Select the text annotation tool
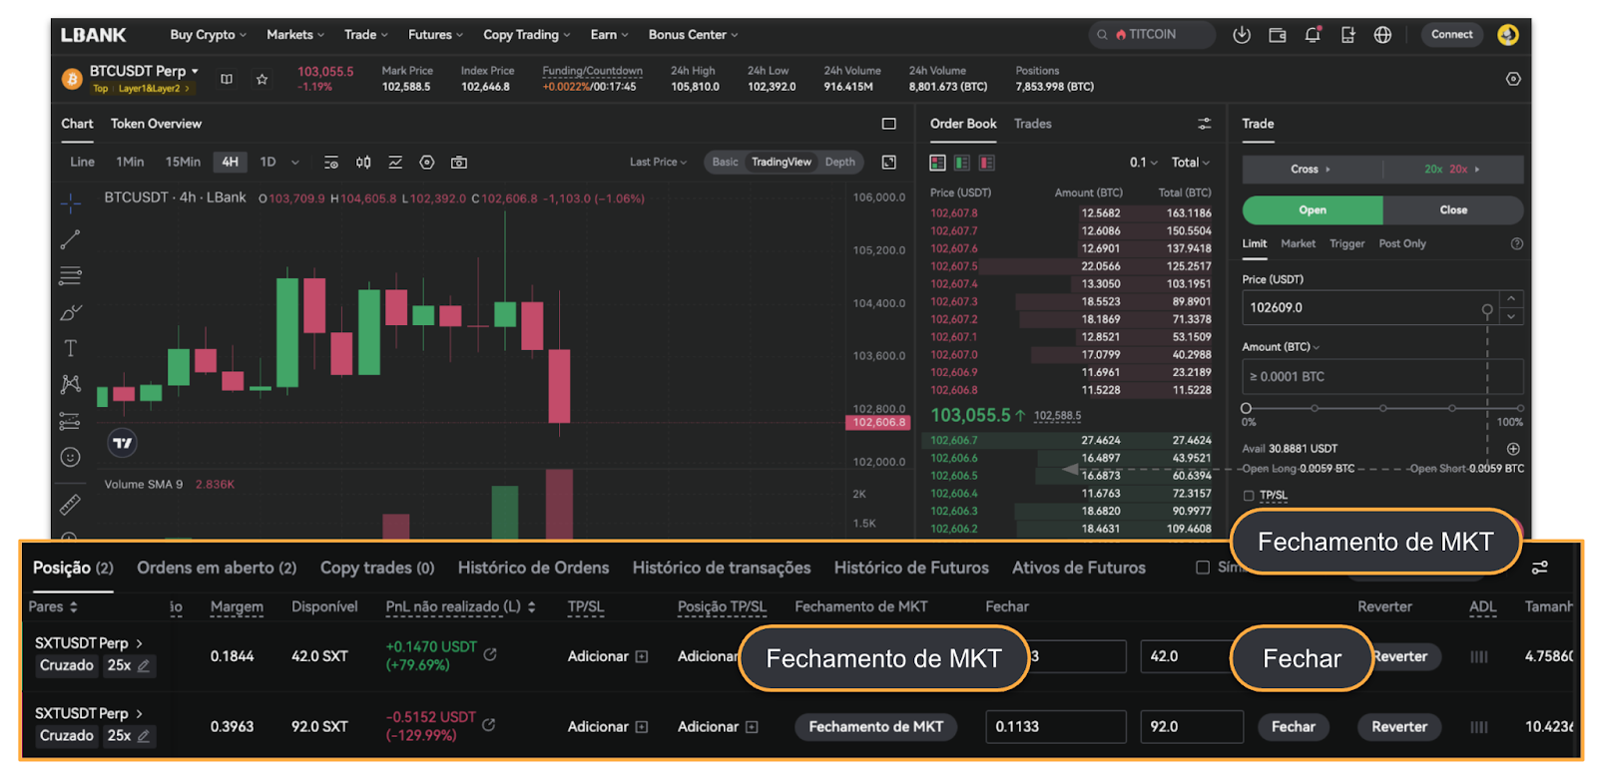1597x775 pixels. (70, 348)
